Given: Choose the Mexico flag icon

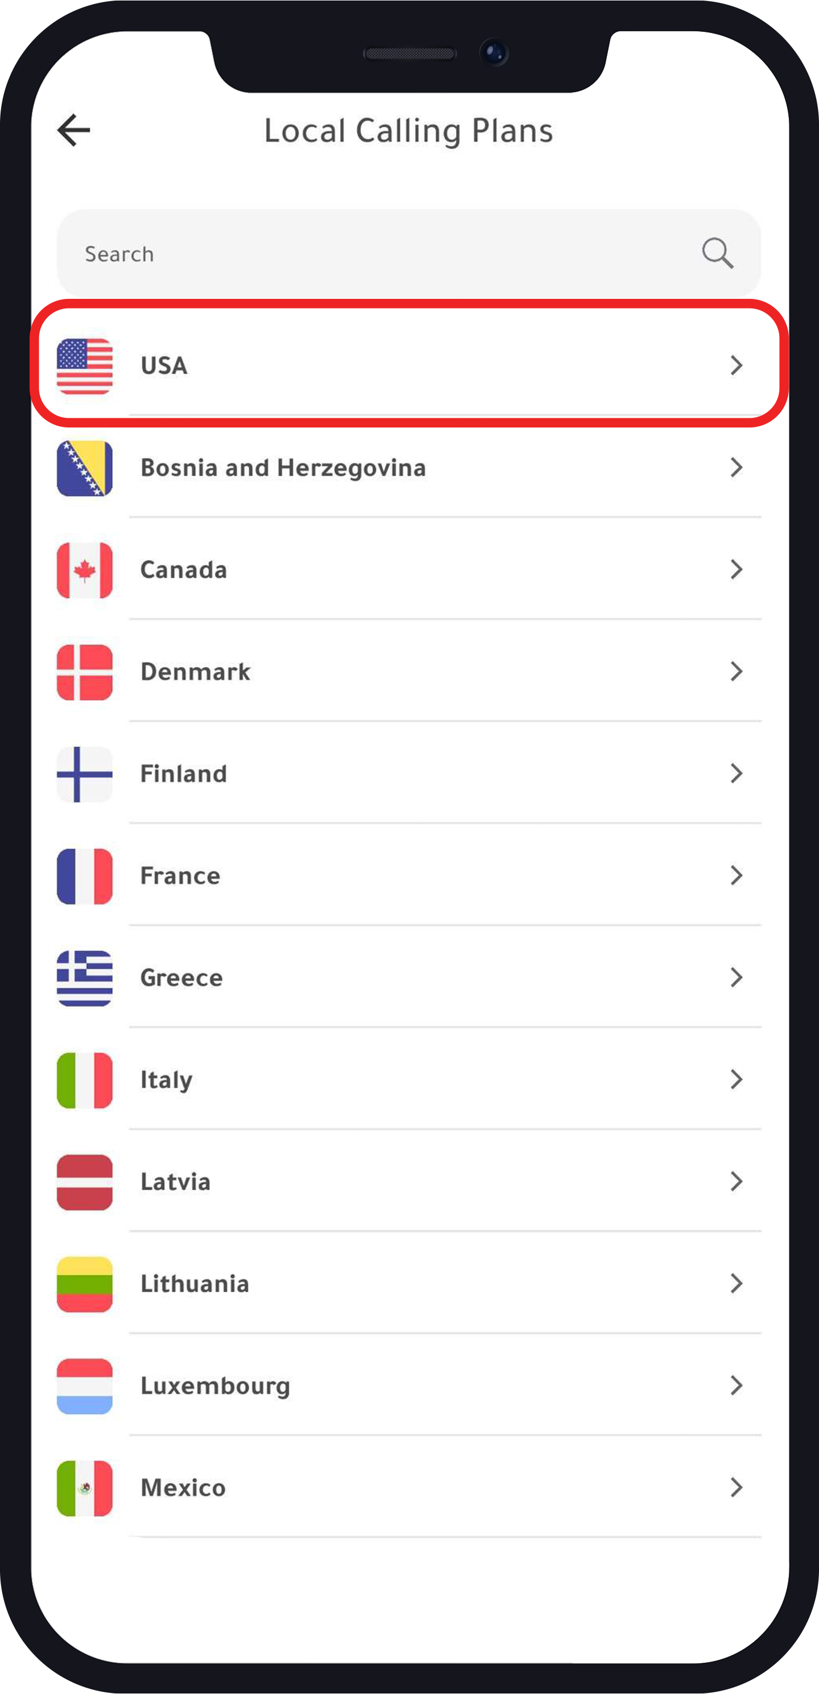Looking at the screenshot, I should coord(85,1488).
